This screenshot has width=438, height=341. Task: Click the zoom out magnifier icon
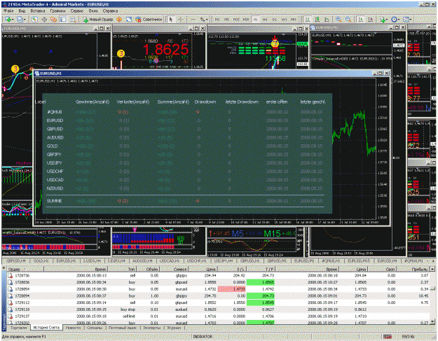tap(348, 19)
